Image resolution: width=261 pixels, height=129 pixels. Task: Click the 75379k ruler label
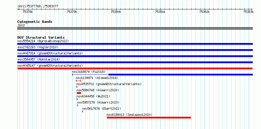tap(72, 12)
